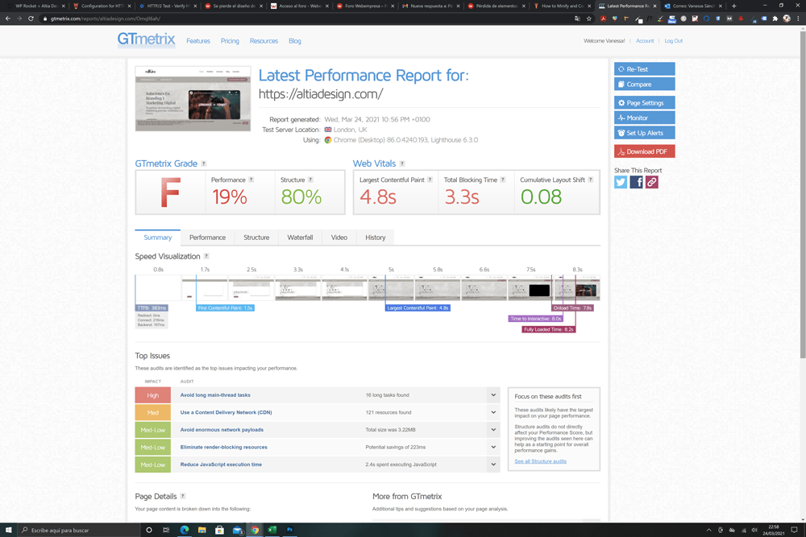The image size is (806, 537).
Task: Open help icon next to Web Vitals
Action: tap(402, 163)
